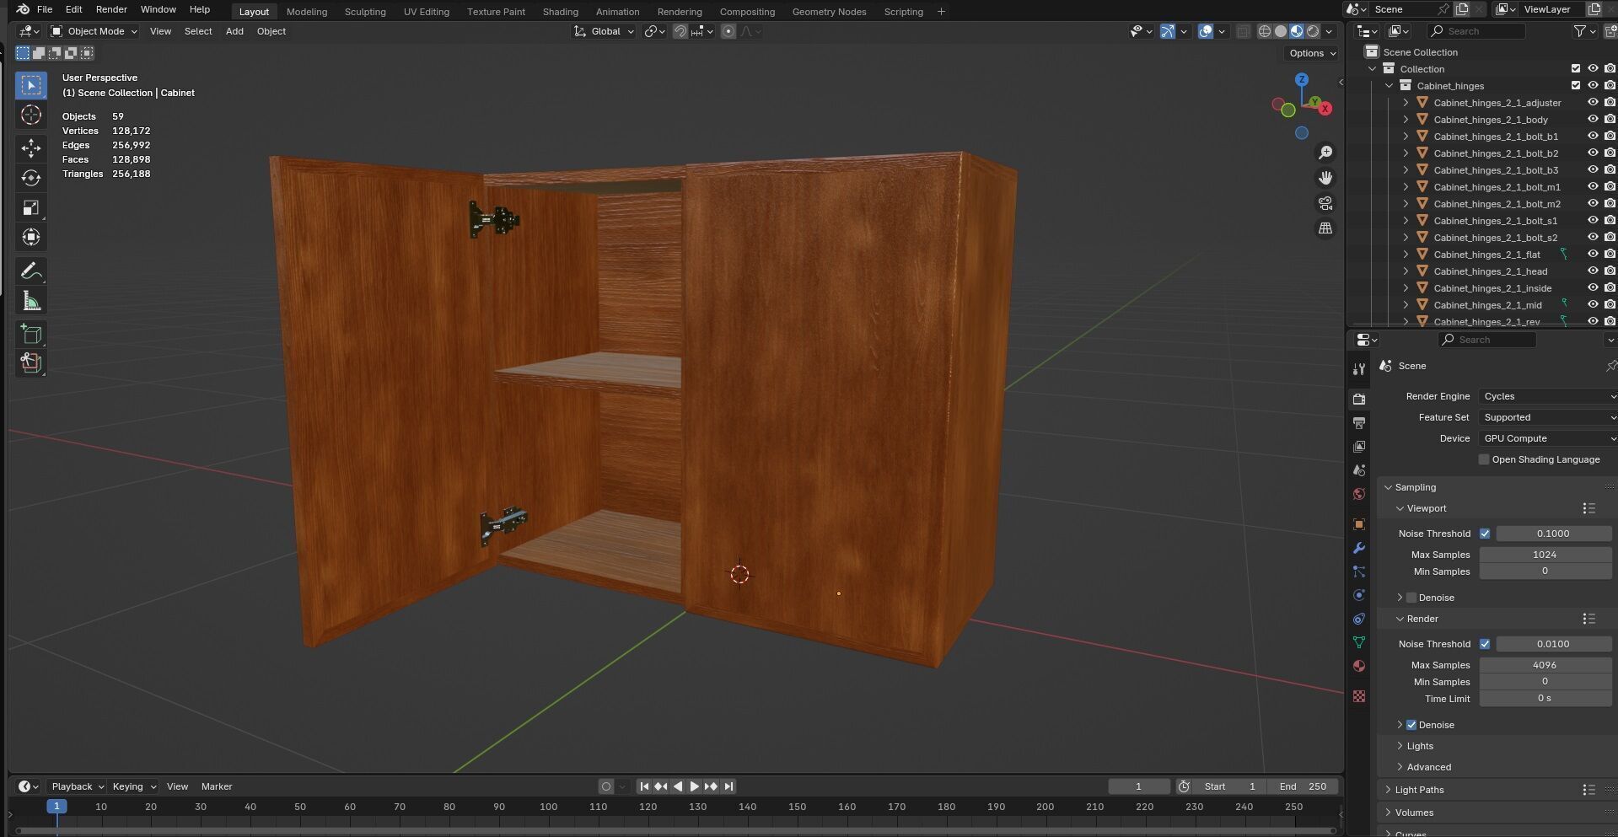
Task: Click the pan view hand icon
Action: click(x=1325, y=178)
